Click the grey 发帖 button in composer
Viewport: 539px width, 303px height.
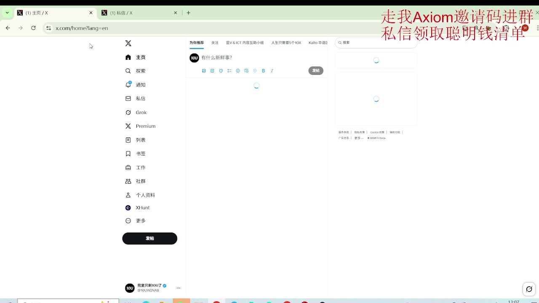click(x=316, y=71)
